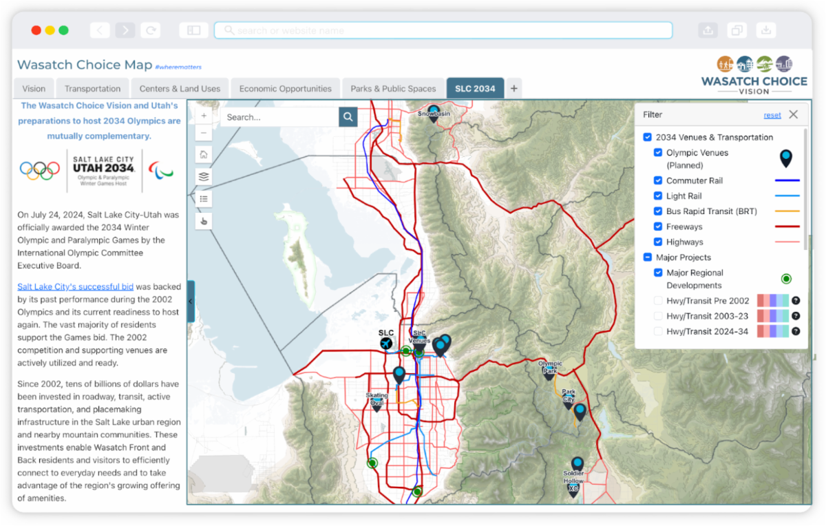
Task: Open Salt Lake City's successful bid link
Action: pyautogui.click(x=76, y=286)
